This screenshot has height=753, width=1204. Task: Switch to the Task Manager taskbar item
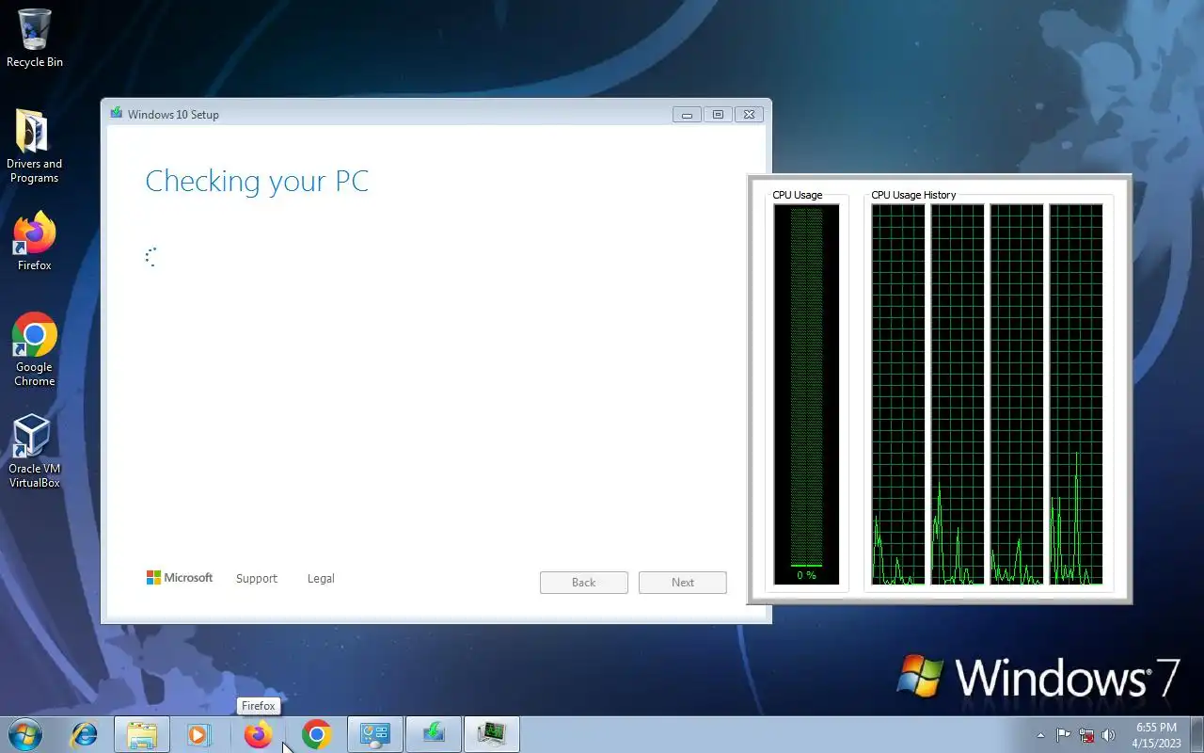(x=492, y=734)
